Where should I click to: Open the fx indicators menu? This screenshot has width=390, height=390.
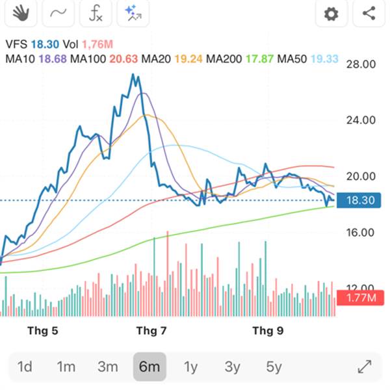(96, 13)
